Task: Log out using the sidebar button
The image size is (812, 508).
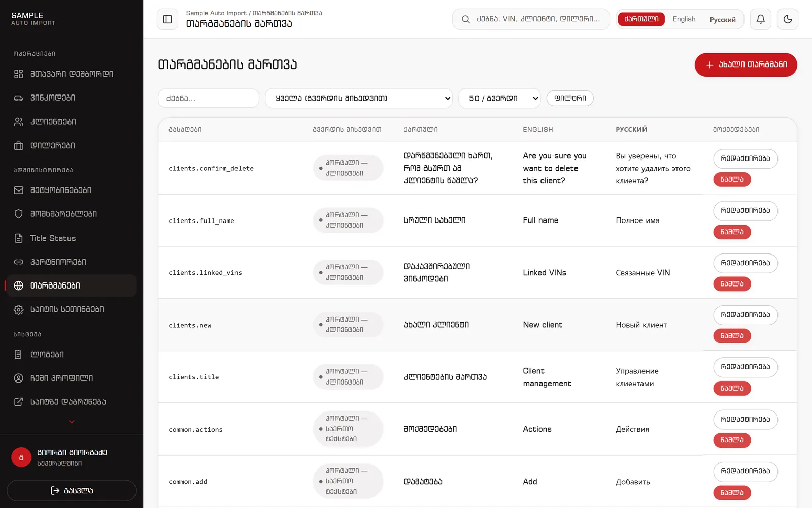Action: 72,491
